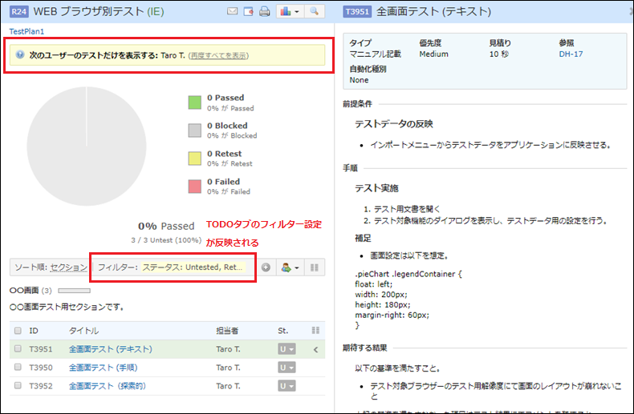Open the bar chart reports dropdown
Viewport: 634px width, 414px height.
pos(289,12)
